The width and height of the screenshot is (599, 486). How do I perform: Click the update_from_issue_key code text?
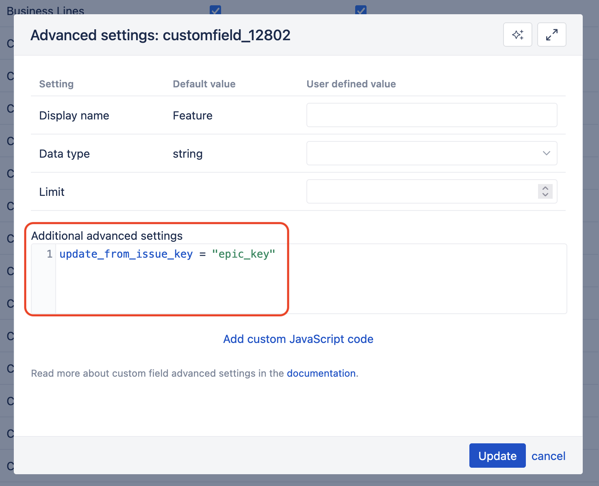(126, 254)
